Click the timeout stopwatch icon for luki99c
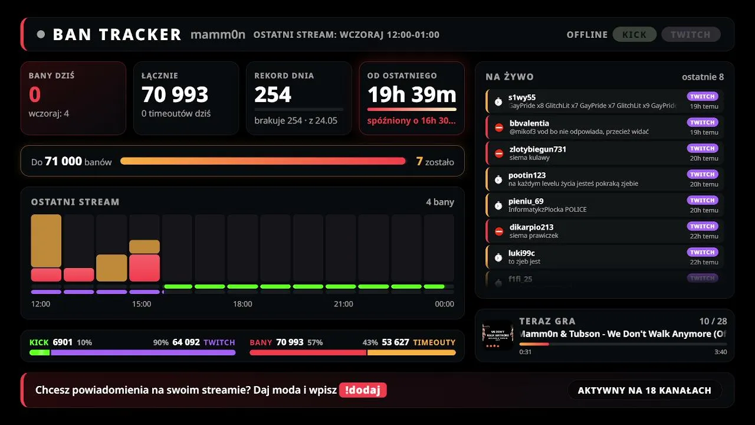Screen dimensions: 755x425 498,257
